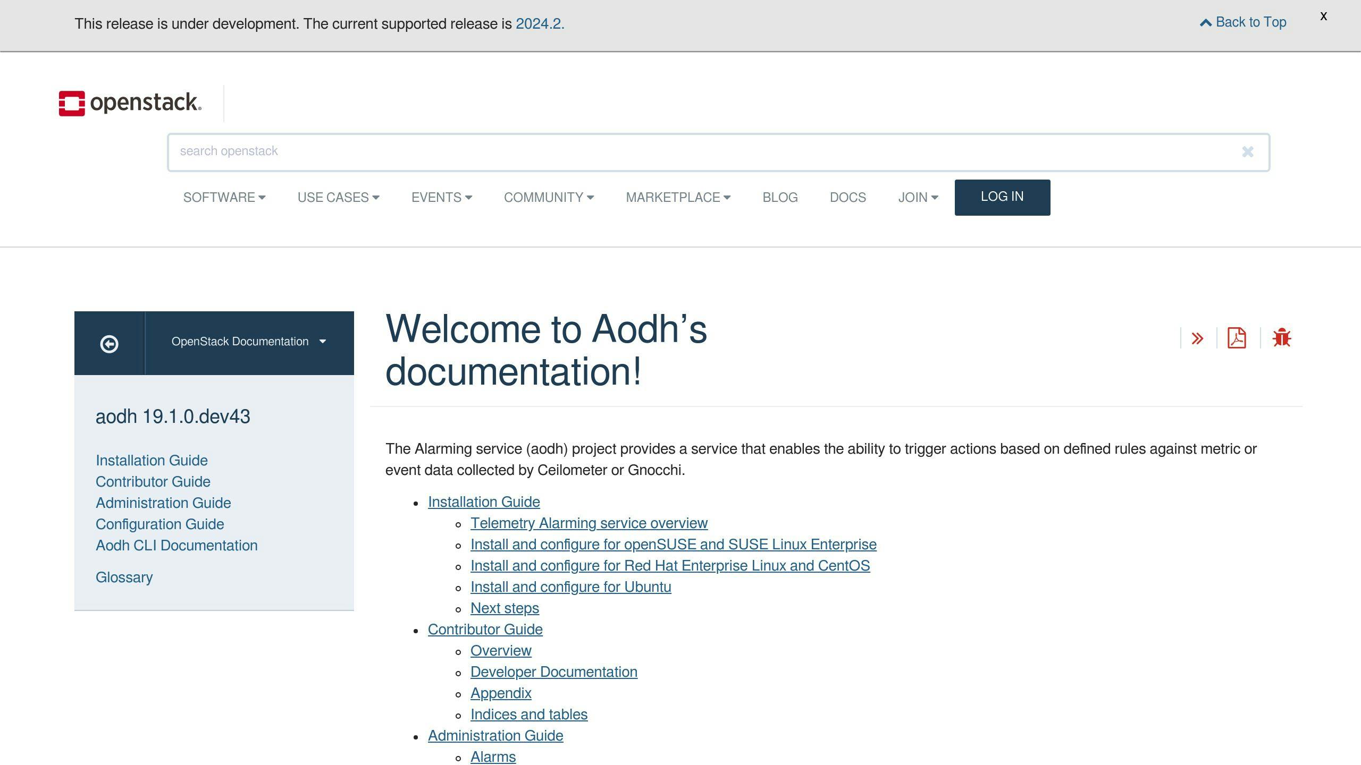Clear the search field using the X icon
Screen dimensions: 1361x765
tap(1248, 152)
